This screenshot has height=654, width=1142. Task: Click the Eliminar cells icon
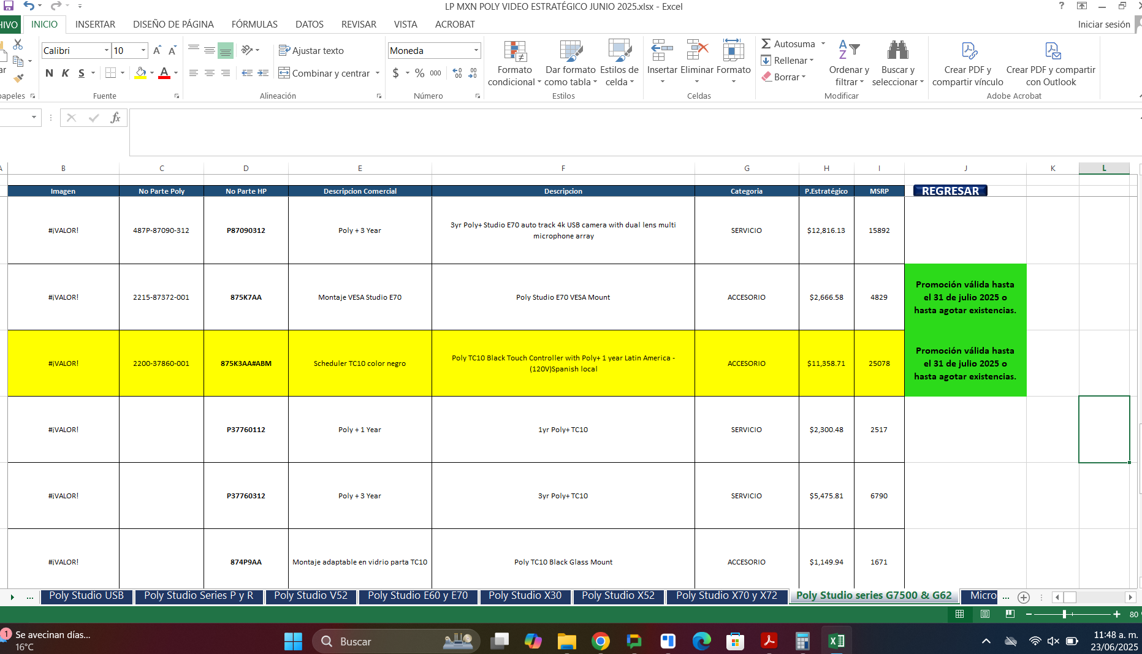(x=697, y=50)
